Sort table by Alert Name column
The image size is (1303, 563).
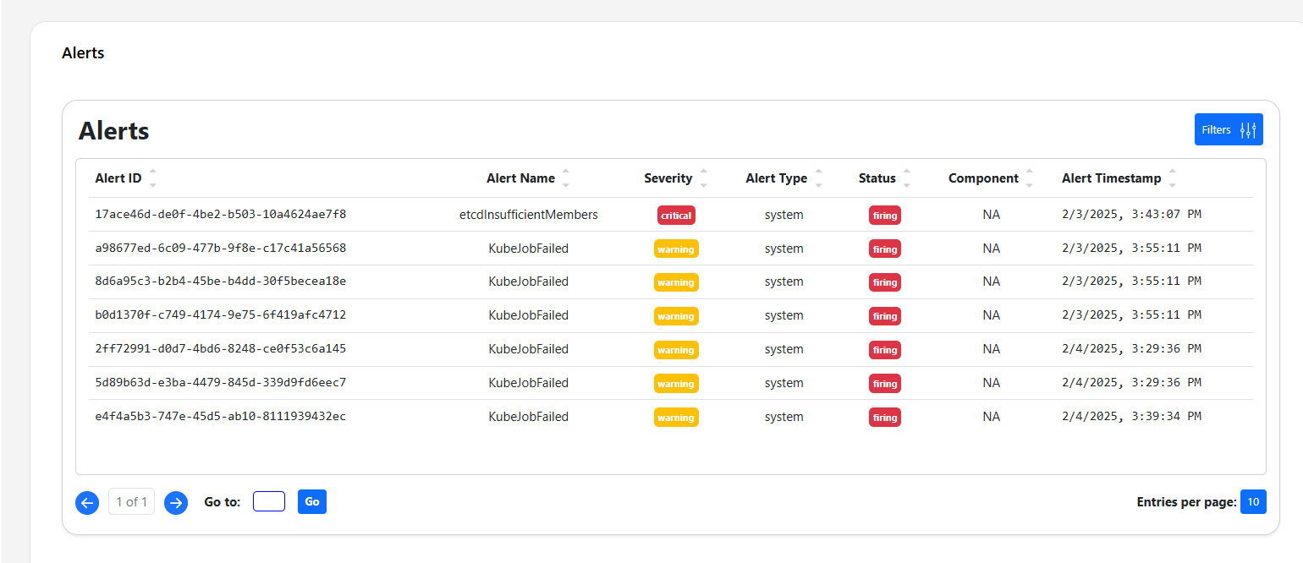coord(565,178)
